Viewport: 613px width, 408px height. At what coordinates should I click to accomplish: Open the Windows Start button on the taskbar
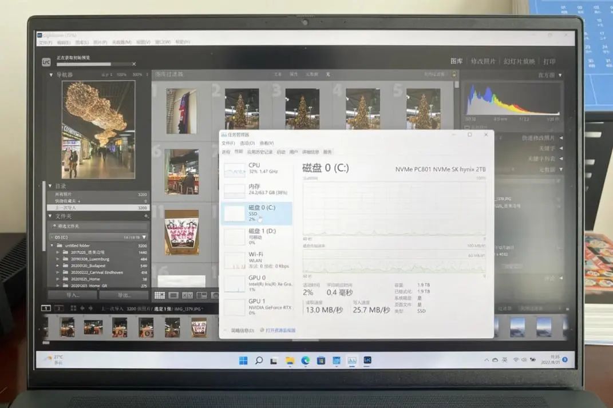pos(243,362)
